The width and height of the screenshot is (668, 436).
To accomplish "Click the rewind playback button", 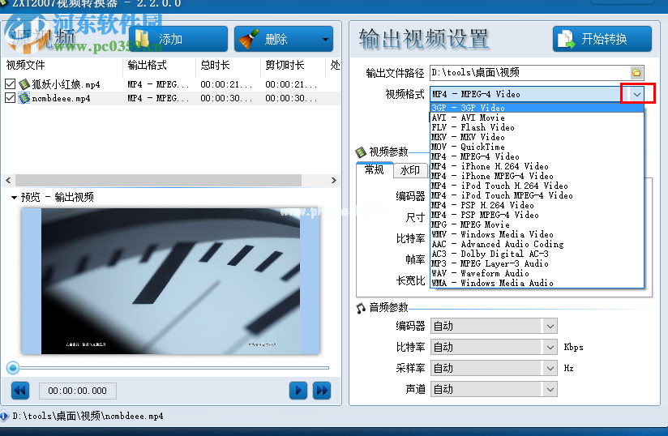I will point(20,391).
